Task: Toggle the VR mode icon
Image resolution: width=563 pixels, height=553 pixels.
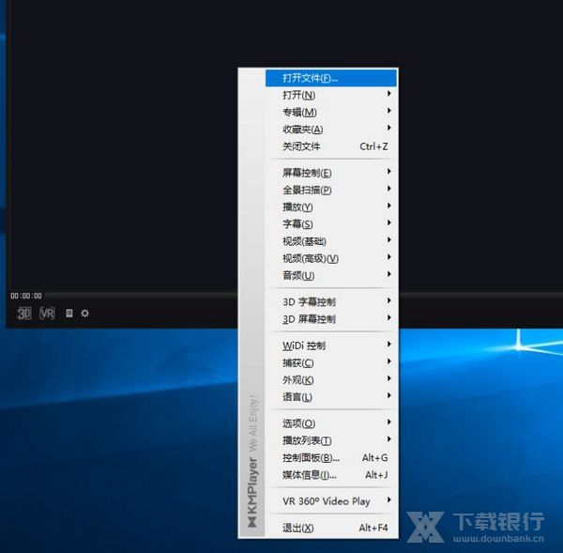Action: pyautogui.click(x=47, y=314)
